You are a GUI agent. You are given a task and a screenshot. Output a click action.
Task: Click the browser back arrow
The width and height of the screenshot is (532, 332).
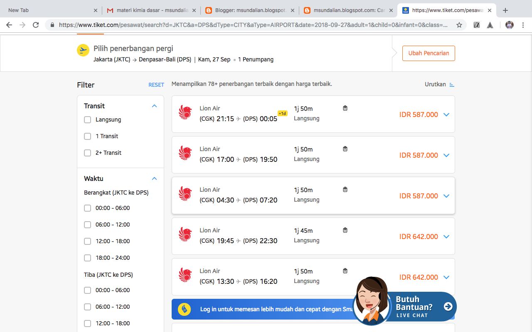coord(9,25)
